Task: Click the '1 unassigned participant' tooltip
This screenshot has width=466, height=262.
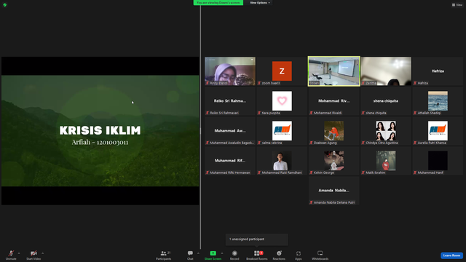Action: click(x=257, y=239)
